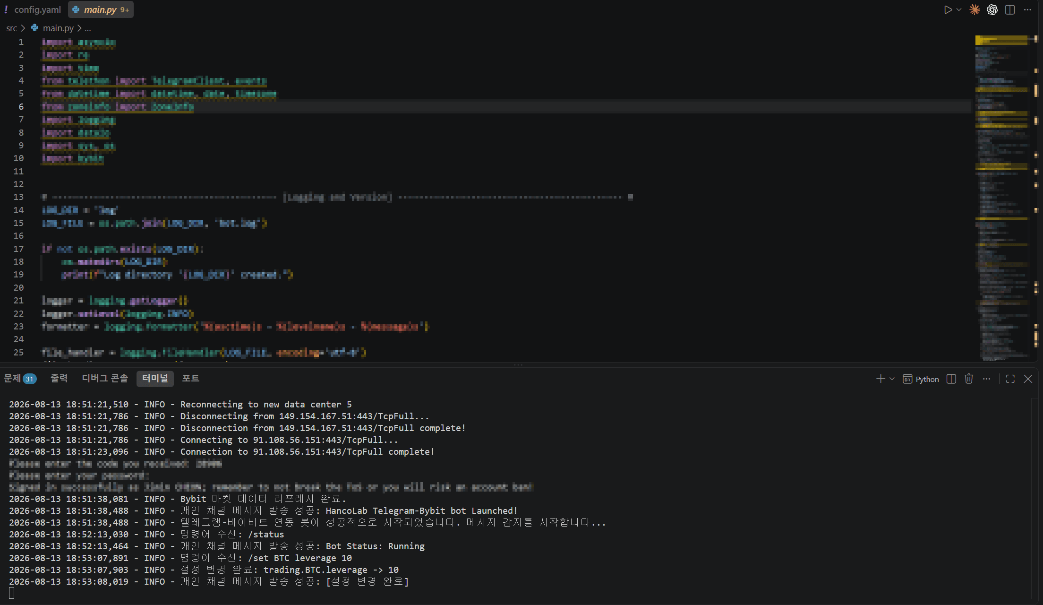Screen dimensions: 1043x605
Task: Click "HancoLab Telegram-Bybit bot Launched!" log line
Action: pyautogui.click(x=263, y=511)
